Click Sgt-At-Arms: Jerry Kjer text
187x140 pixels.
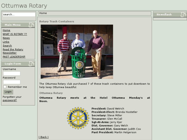pyautogui.click(x=107, y=122)
